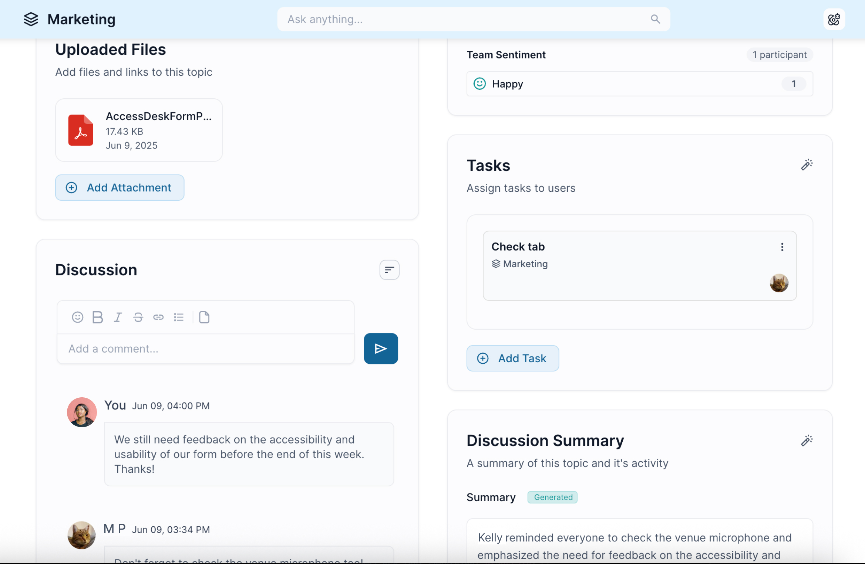Open the AccessDeskFormP PDF attachment
865x564 pixels.
tap(139, 130)
